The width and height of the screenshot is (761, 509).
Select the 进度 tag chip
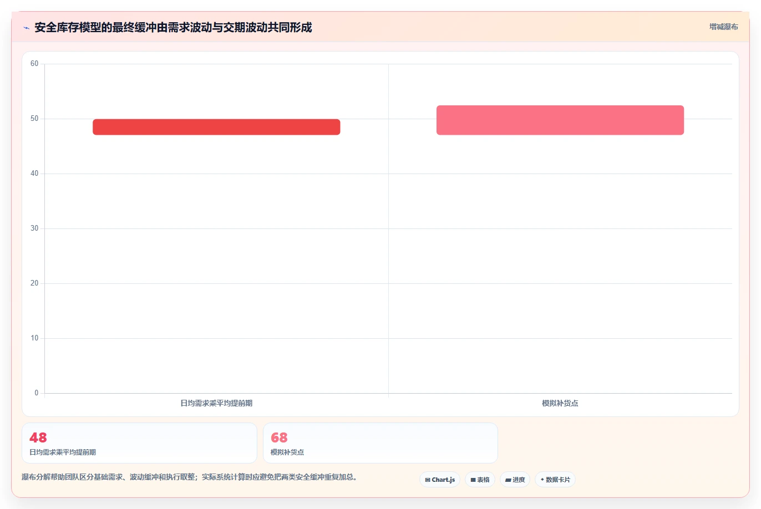coord(515,480)
